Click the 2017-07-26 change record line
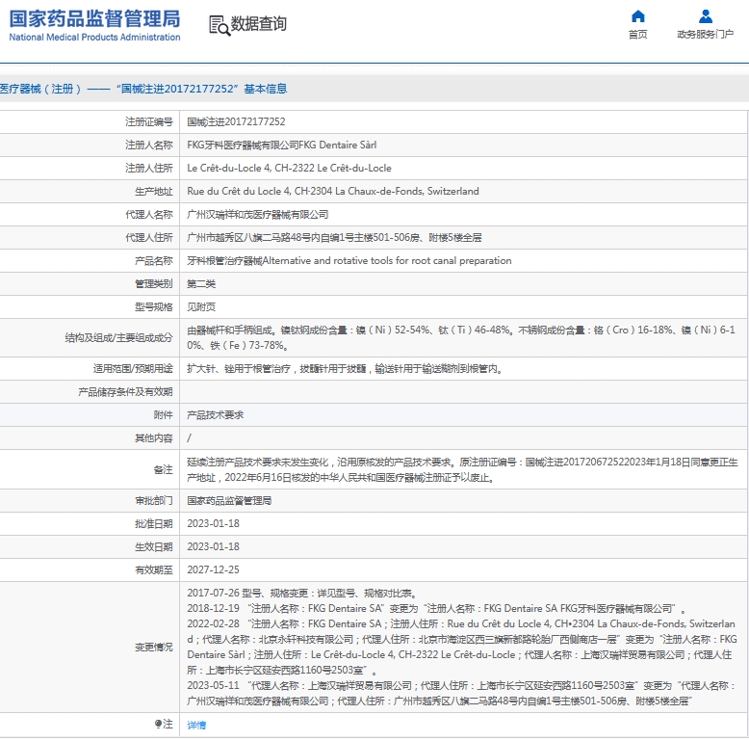The width and height of the screenshot is (749, 741). coord(303,594)
